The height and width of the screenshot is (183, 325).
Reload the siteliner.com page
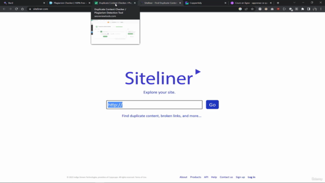(16, 9)
